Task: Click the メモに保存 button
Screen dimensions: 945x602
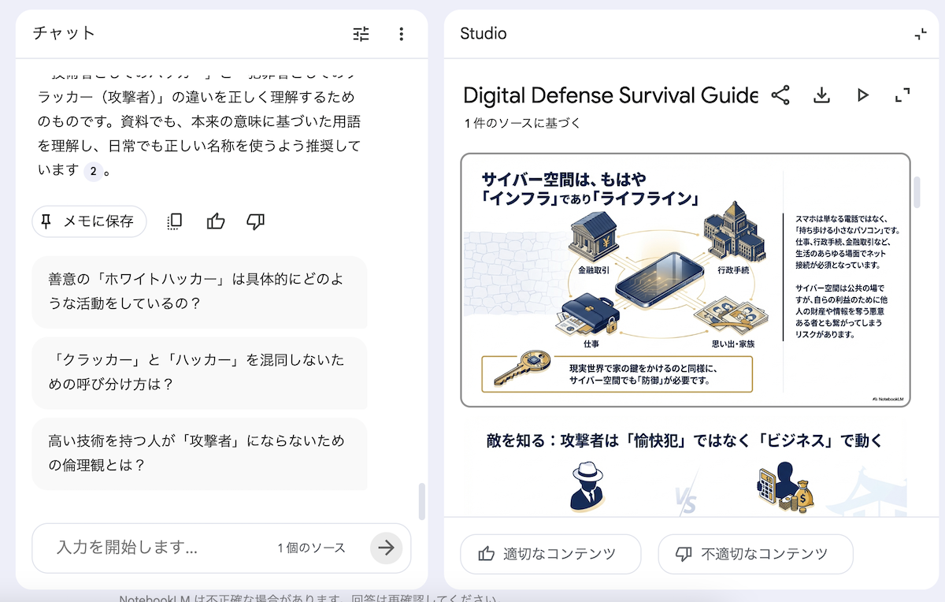Action: 89,221
